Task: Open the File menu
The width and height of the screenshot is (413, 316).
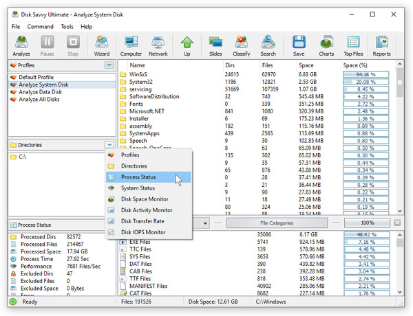Action: (x=16, y=27)
